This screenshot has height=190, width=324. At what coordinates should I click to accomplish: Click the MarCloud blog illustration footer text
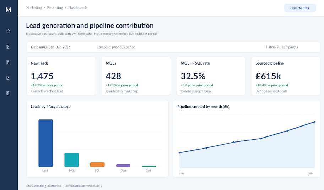[x=44, y=186]
